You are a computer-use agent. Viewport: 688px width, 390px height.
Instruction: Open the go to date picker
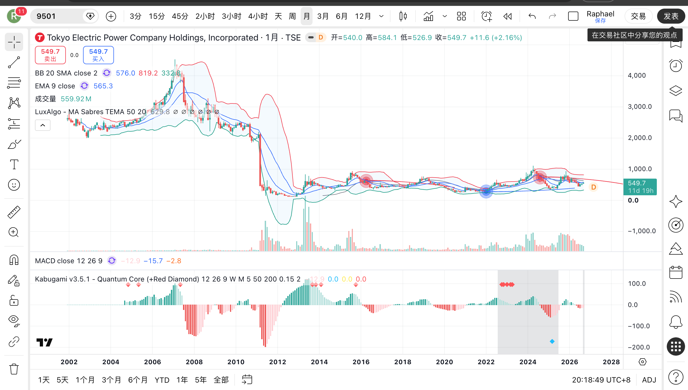[x=247, y=380]
